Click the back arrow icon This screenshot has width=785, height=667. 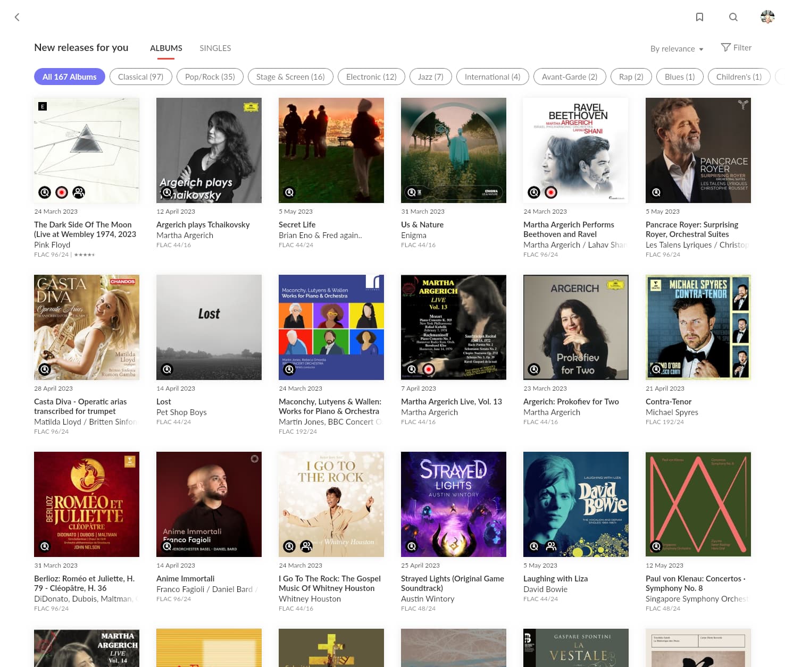17,17
